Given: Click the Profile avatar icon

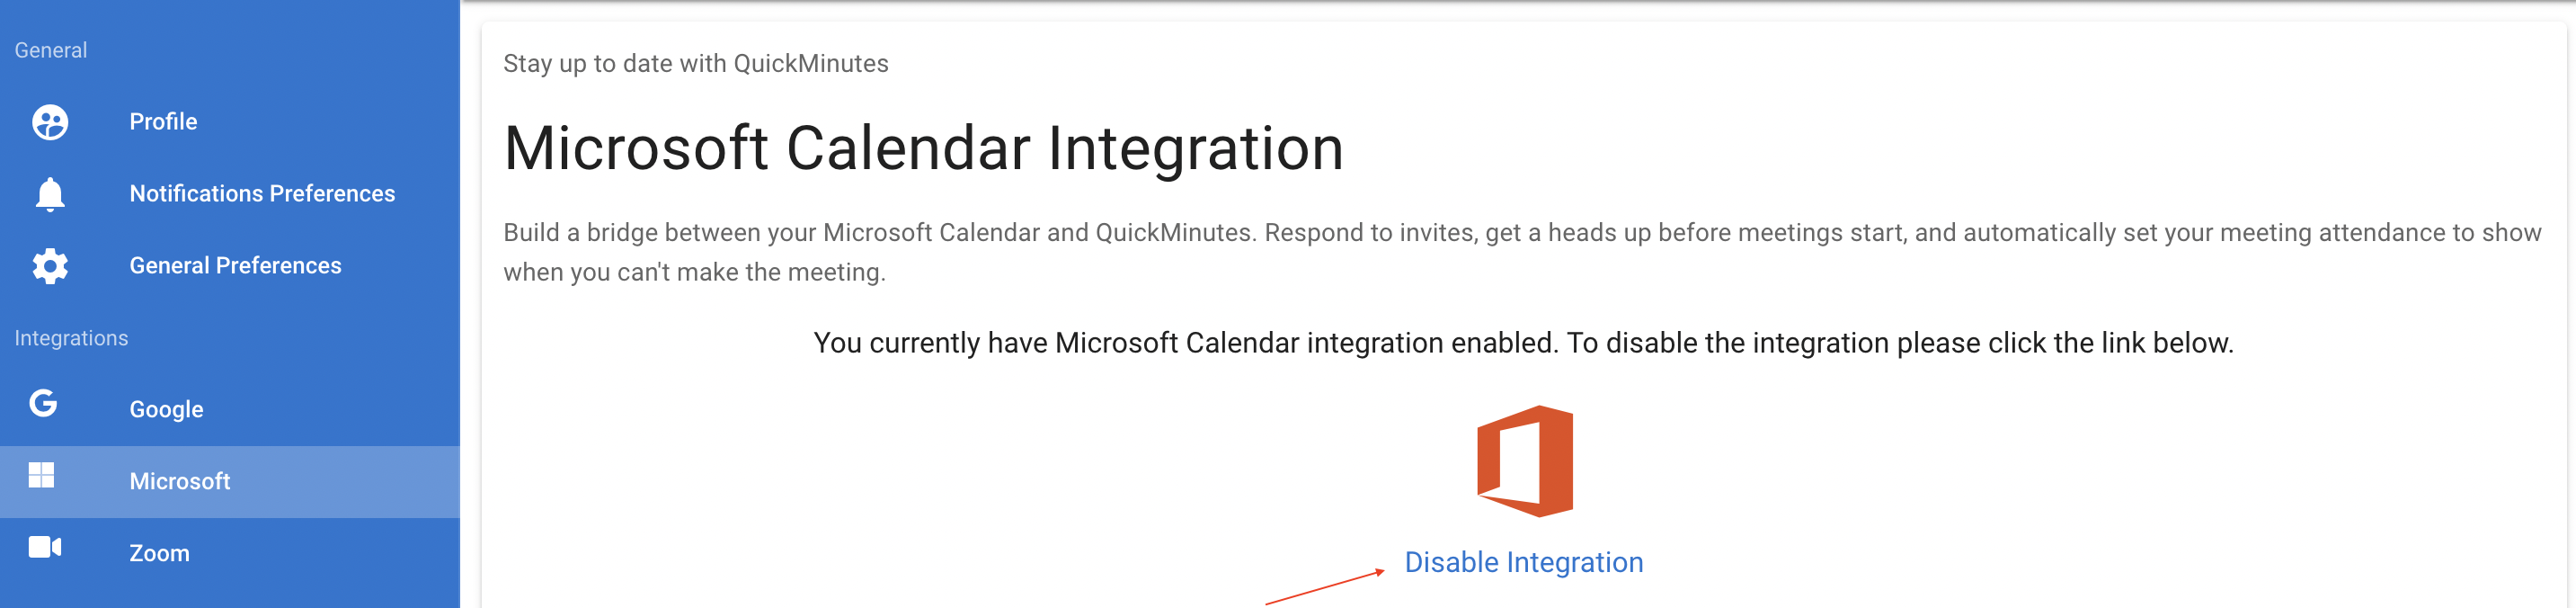Looking at the screenshot, I should click(x=50, y=122).
